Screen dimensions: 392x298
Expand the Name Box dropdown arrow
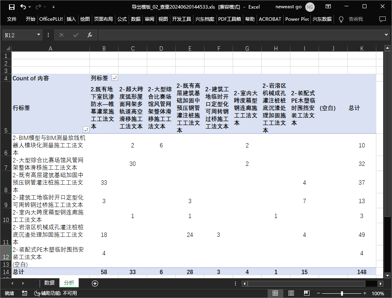tap(38, 35)
